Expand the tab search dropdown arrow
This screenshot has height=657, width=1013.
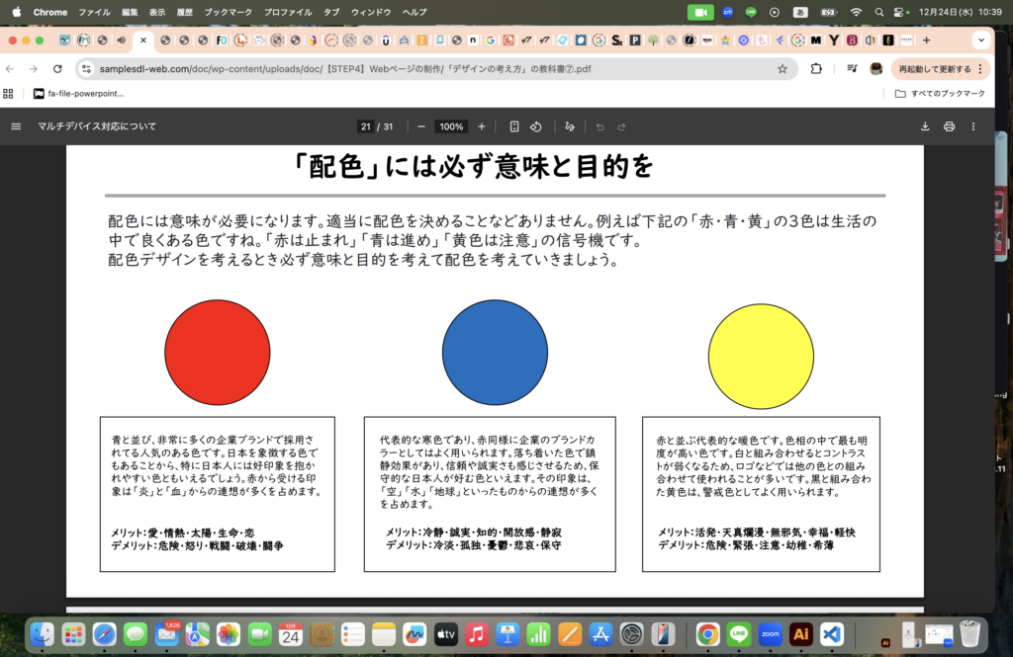tap(980, 41)
